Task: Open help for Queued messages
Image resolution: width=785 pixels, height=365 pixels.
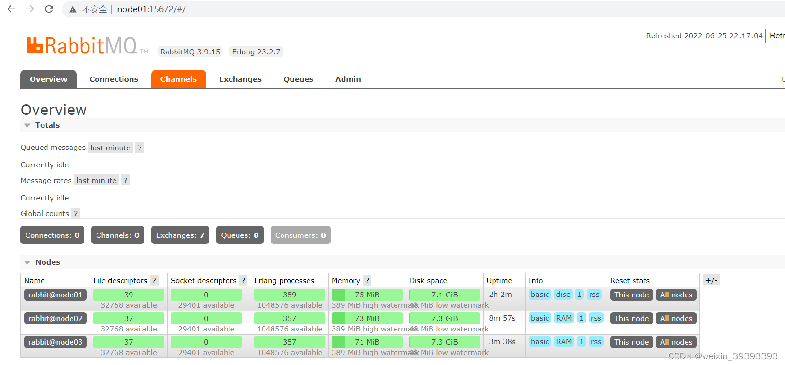Action: point(140,148)
